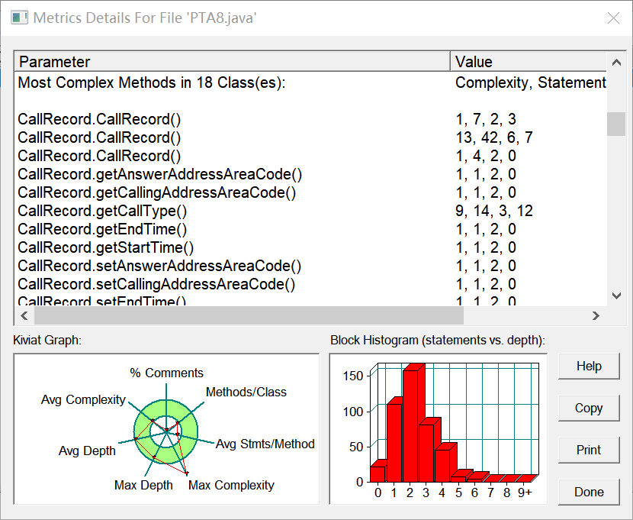Click the 'Max Depth' Kiviat label

[x=143, y=485]
